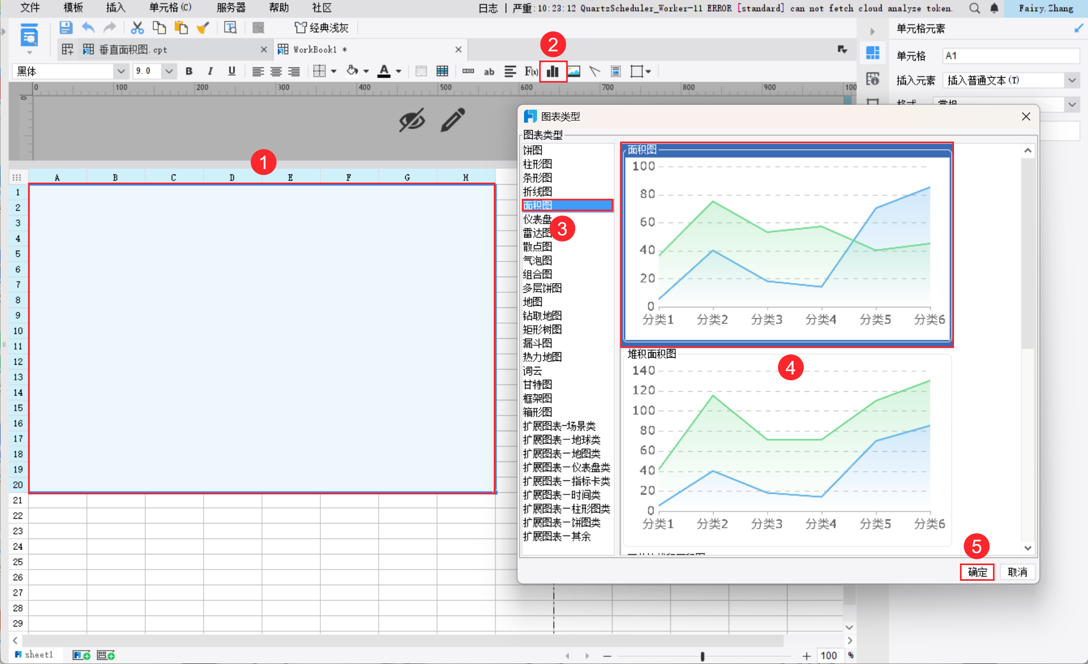Toggle the crossed-eye visibility icon in canvas
The width and height of the screenshot is (1088, 664).
412,120
